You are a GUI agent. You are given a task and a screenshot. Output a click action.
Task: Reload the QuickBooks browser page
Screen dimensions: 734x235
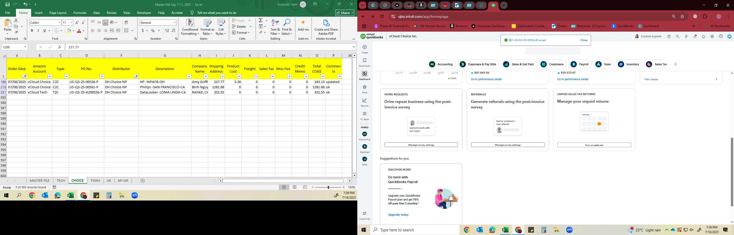click(382, 16)
